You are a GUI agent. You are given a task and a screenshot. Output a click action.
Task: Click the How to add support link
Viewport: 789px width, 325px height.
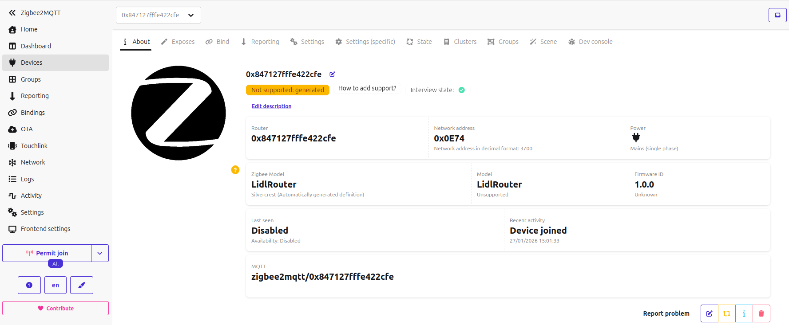[367, 88]
